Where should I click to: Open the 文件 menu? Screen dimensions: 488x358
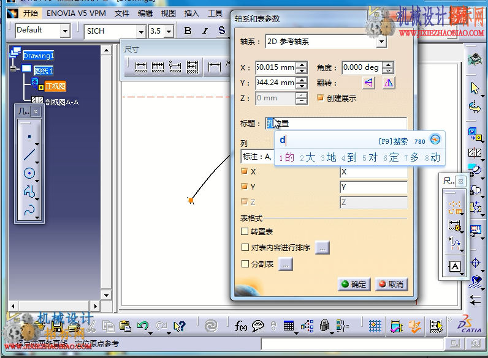coord(121,13)
